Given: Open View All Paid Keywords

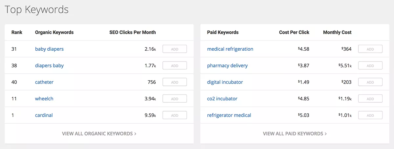Looking at the screenshot, I should pyautogui.click(x=295, y=134).
